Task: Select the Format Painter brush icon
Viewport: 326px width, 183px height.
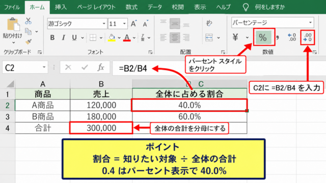Action: click(x=29, y=42)
